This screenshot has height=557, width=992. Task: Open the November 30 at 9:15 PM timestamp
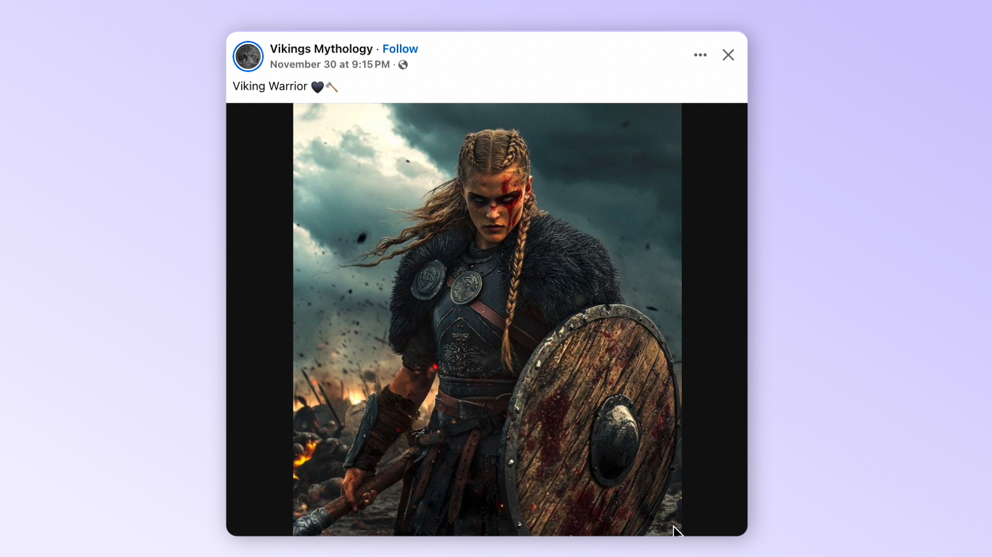[330, 65]
